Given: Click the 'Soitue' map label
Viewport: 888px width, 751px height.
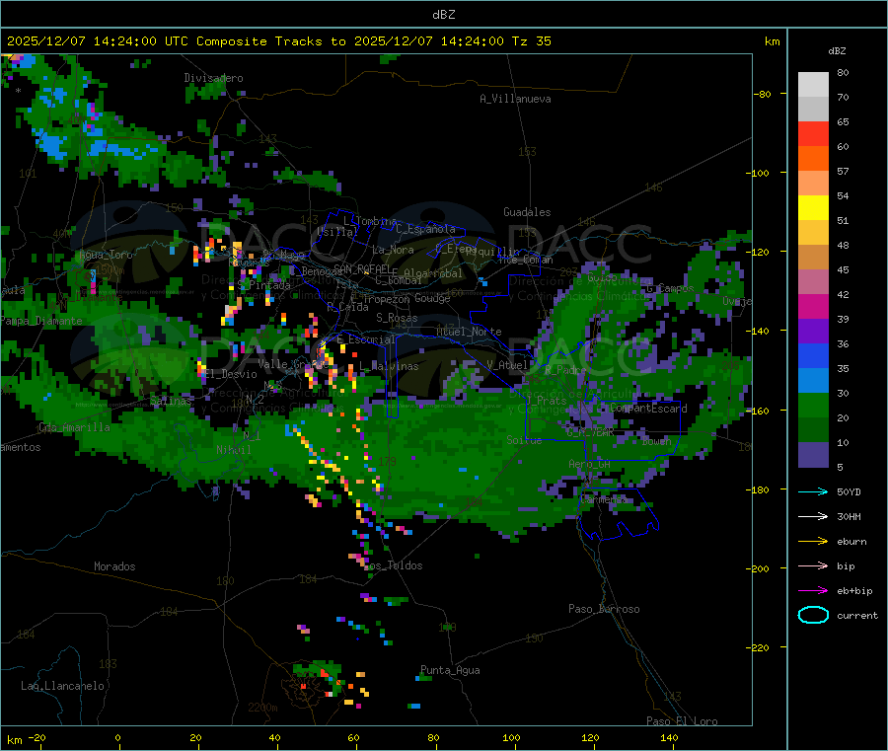Looking at the screenshot, I should 524,440.
